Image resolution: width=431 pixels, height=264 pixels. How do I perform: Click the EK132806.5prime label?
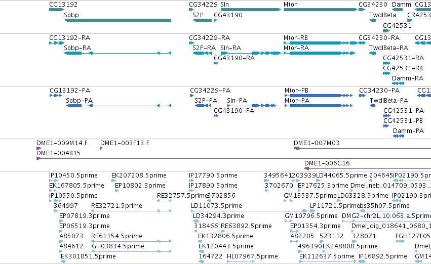(226, 236)
